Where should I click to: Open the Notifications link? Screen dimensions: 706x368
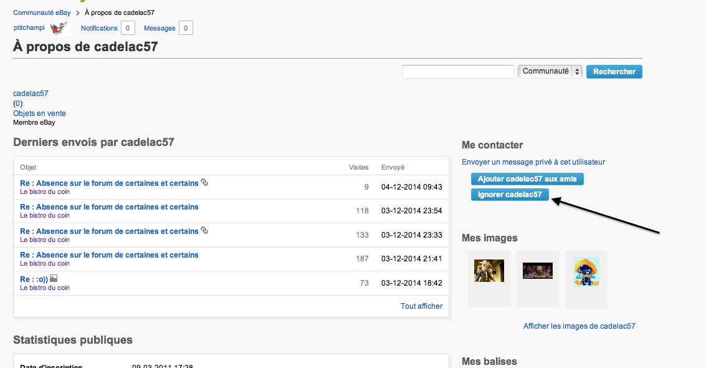coord(99,28)
